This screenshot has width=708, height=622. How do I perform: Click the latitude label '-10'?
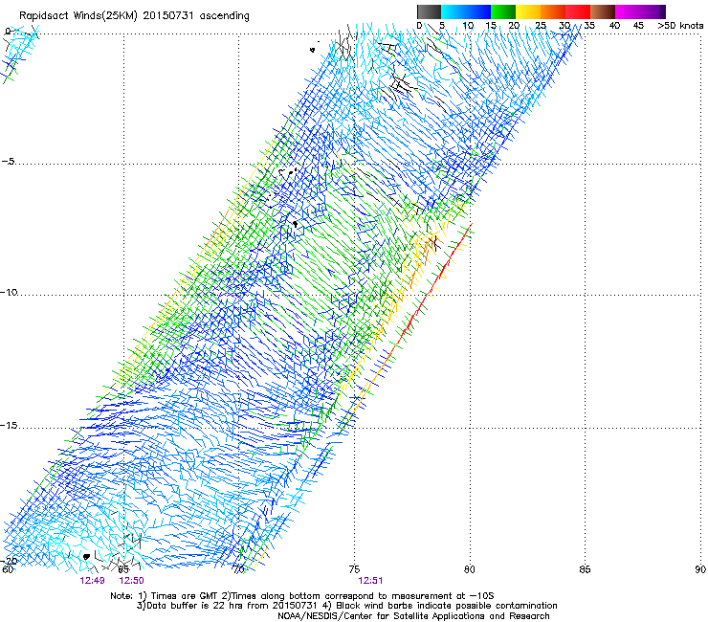[9, 292]
